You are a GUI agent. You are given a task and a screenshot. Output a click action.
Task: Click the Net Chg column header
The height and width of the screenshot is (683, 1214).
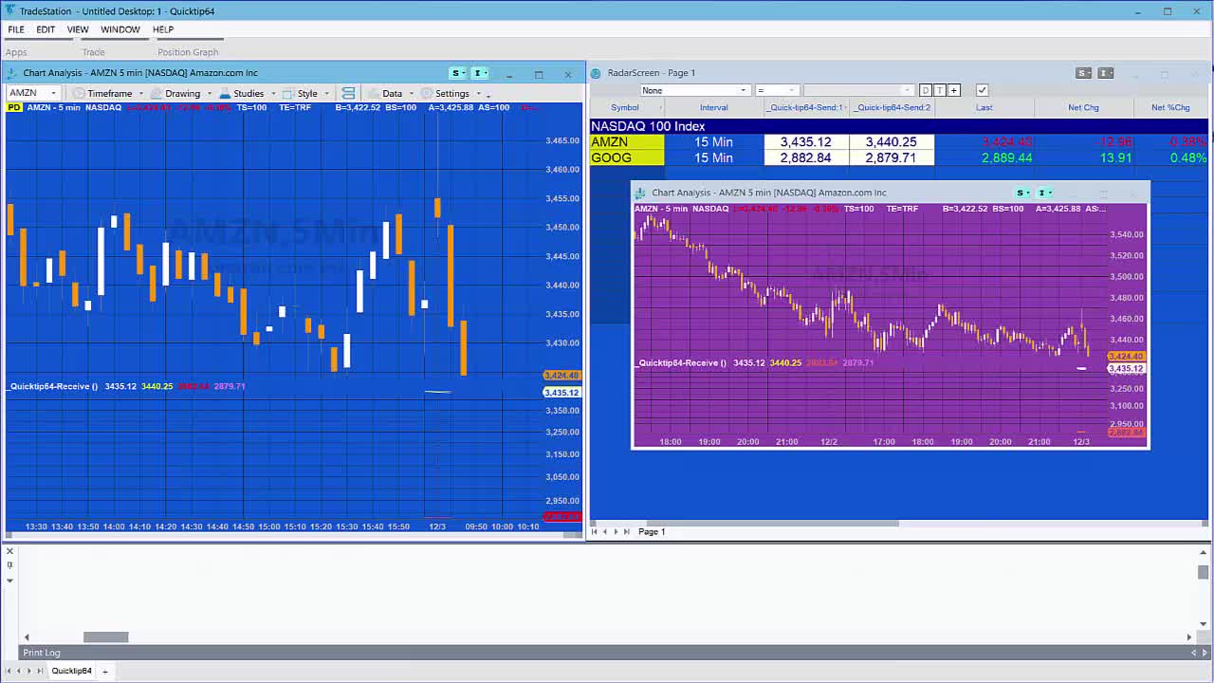click(1083, 107)
